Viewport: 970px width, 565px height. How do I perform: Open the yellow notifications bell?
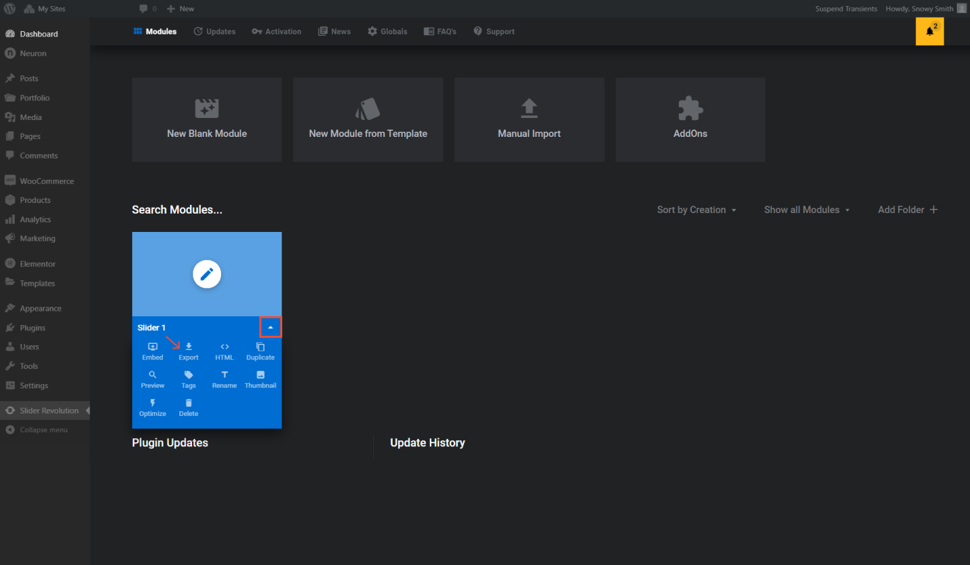click(930, 32)
